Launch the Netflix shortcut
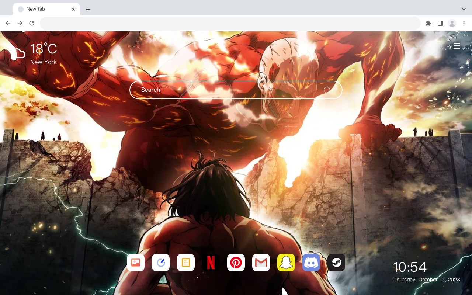Viewport: 472px width, 295px height. [211, 263]
